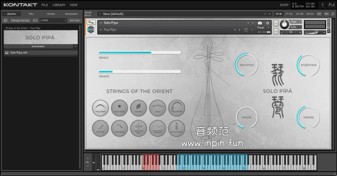Select the short chords articulation

(x=177, y=128)
